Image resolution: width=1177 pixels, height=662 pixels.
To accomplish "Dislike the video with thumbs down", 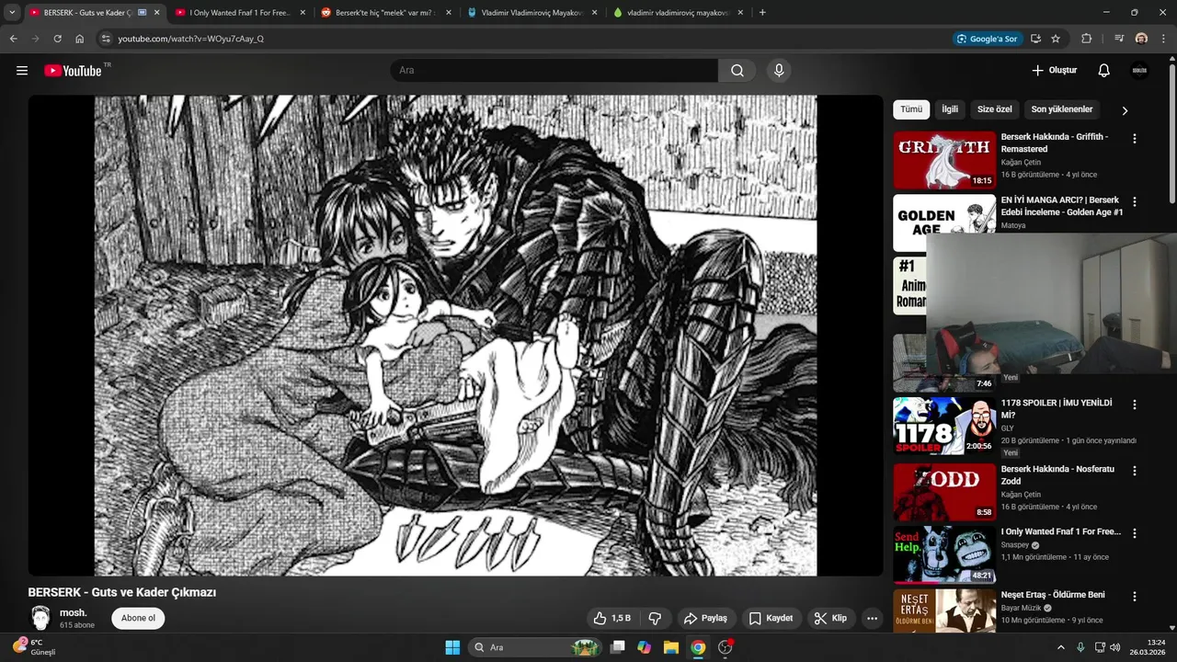I will tap(656, 619).
